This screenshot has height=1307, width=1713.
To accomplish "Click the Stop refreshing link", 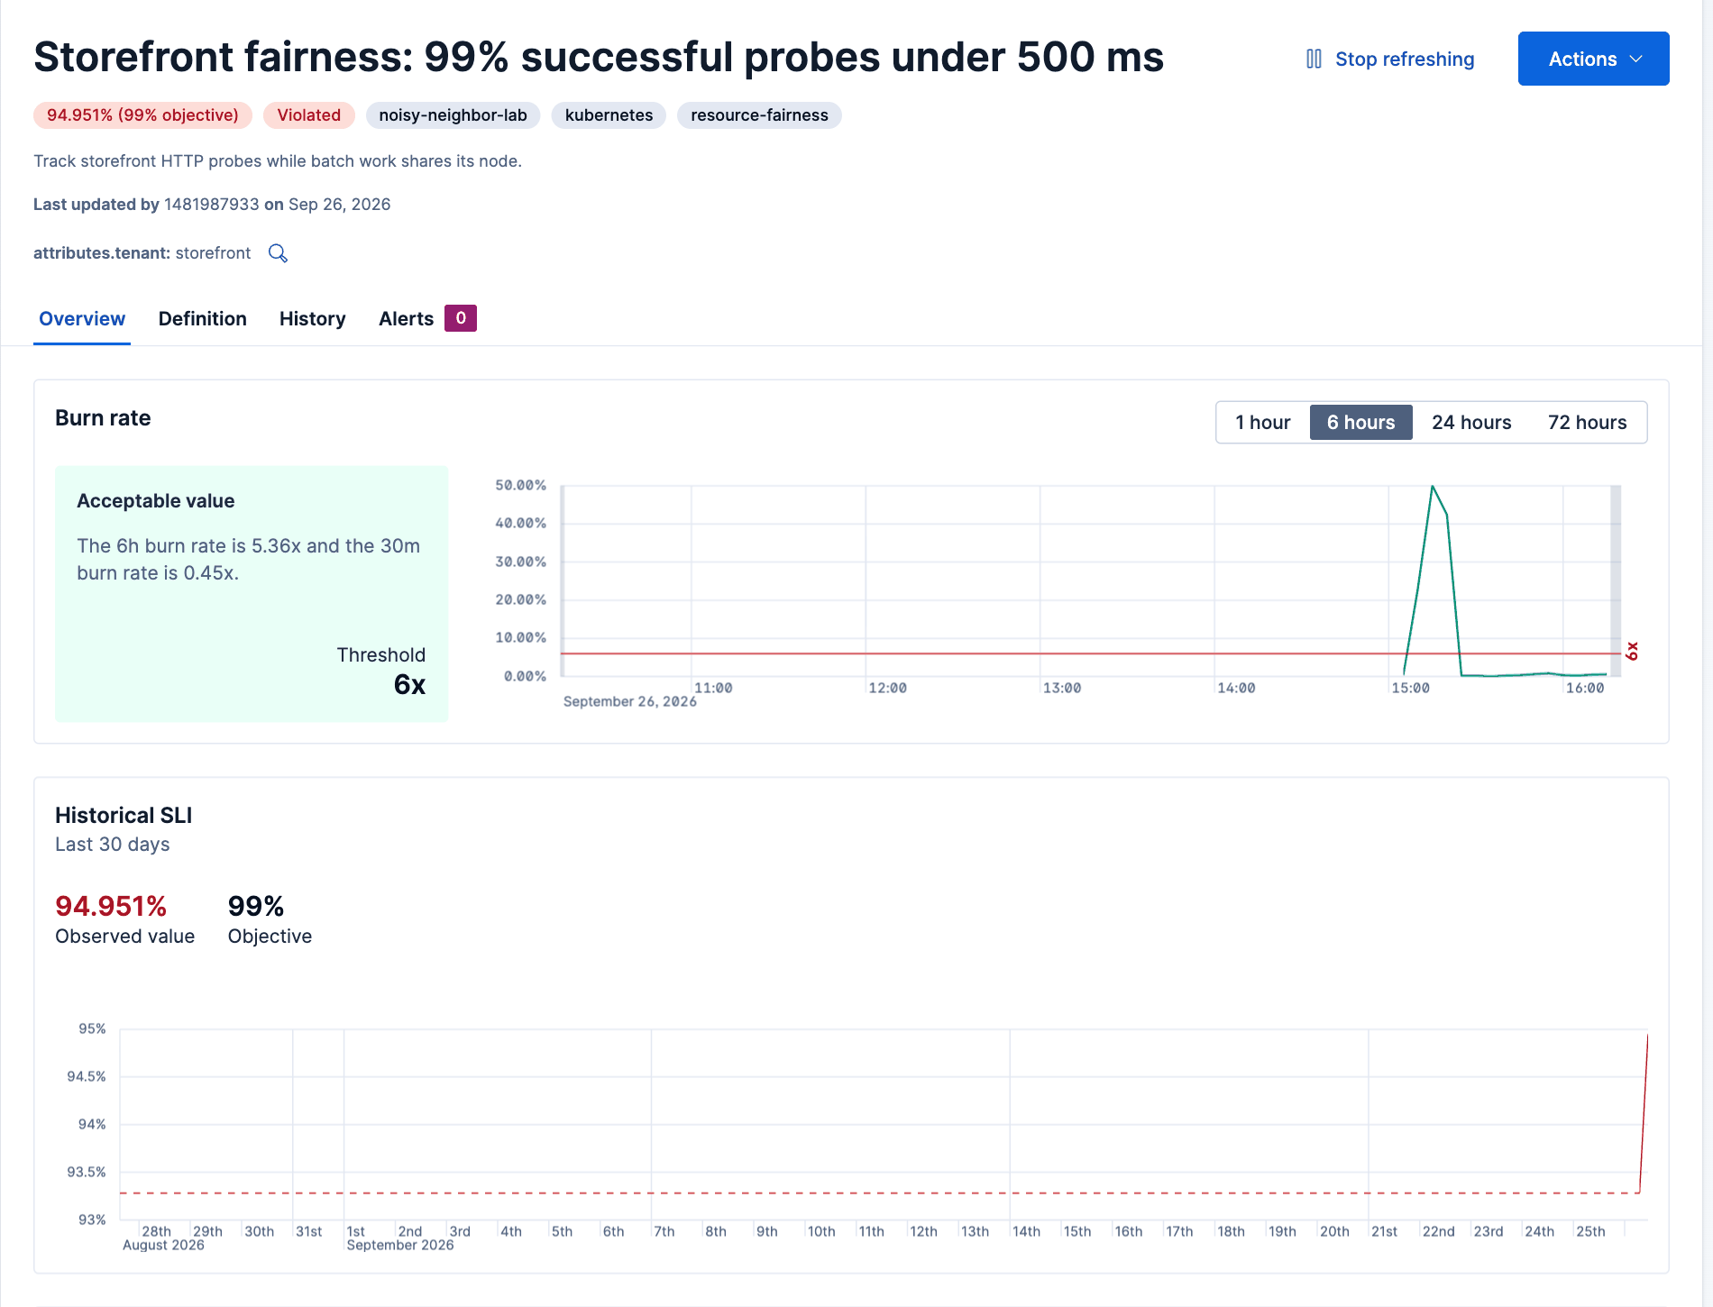I will [x=1405, y=59].
